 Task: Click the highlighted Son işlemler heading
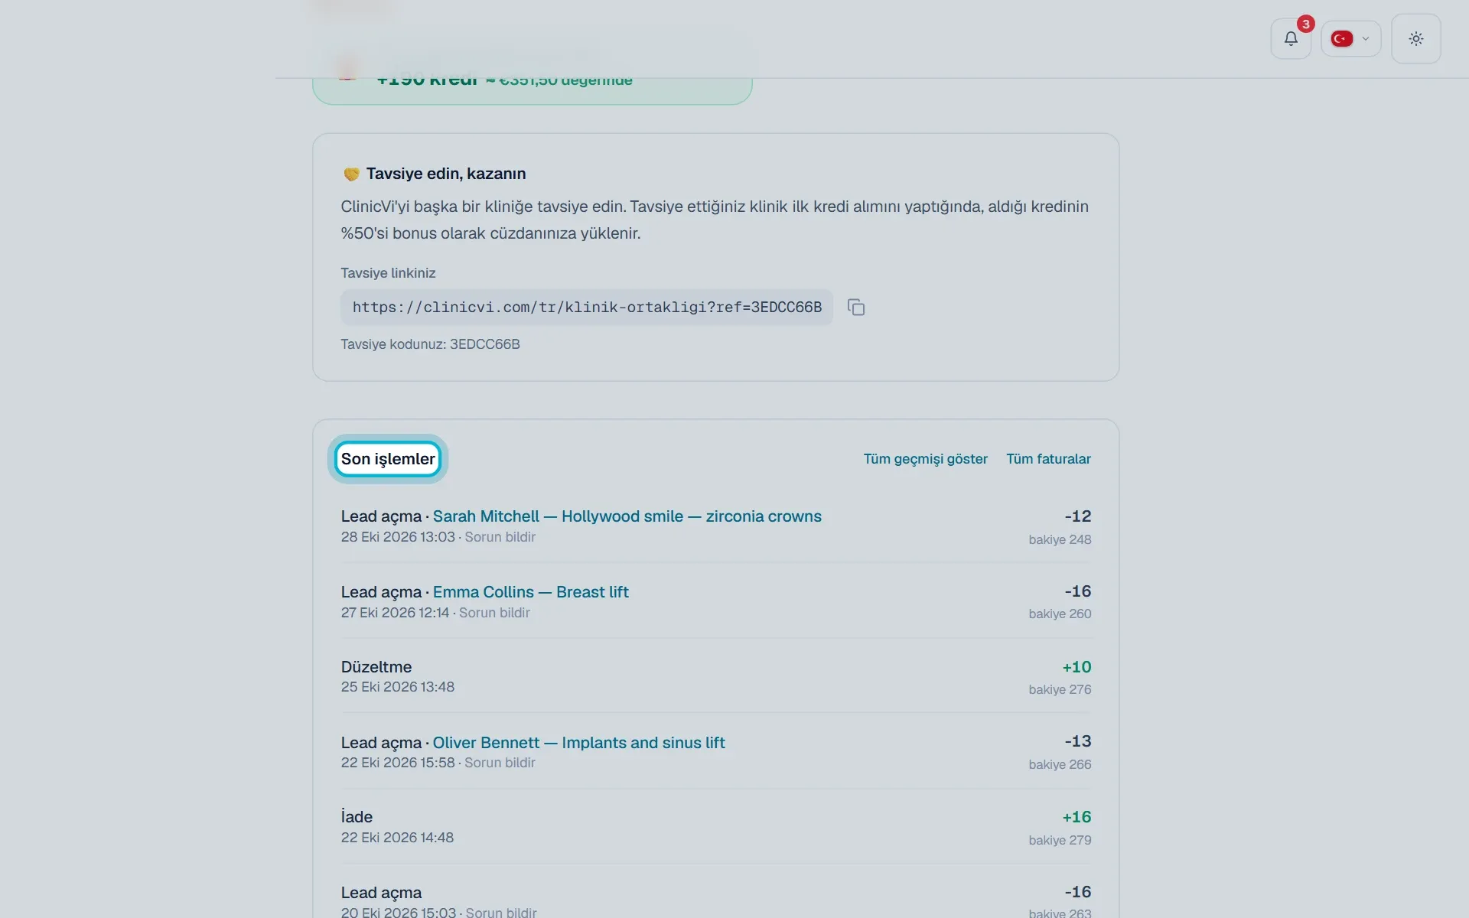[x=388, y=459]
